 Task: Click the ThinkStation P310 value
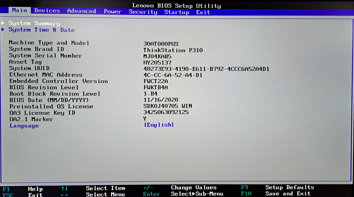click(173, 50)
